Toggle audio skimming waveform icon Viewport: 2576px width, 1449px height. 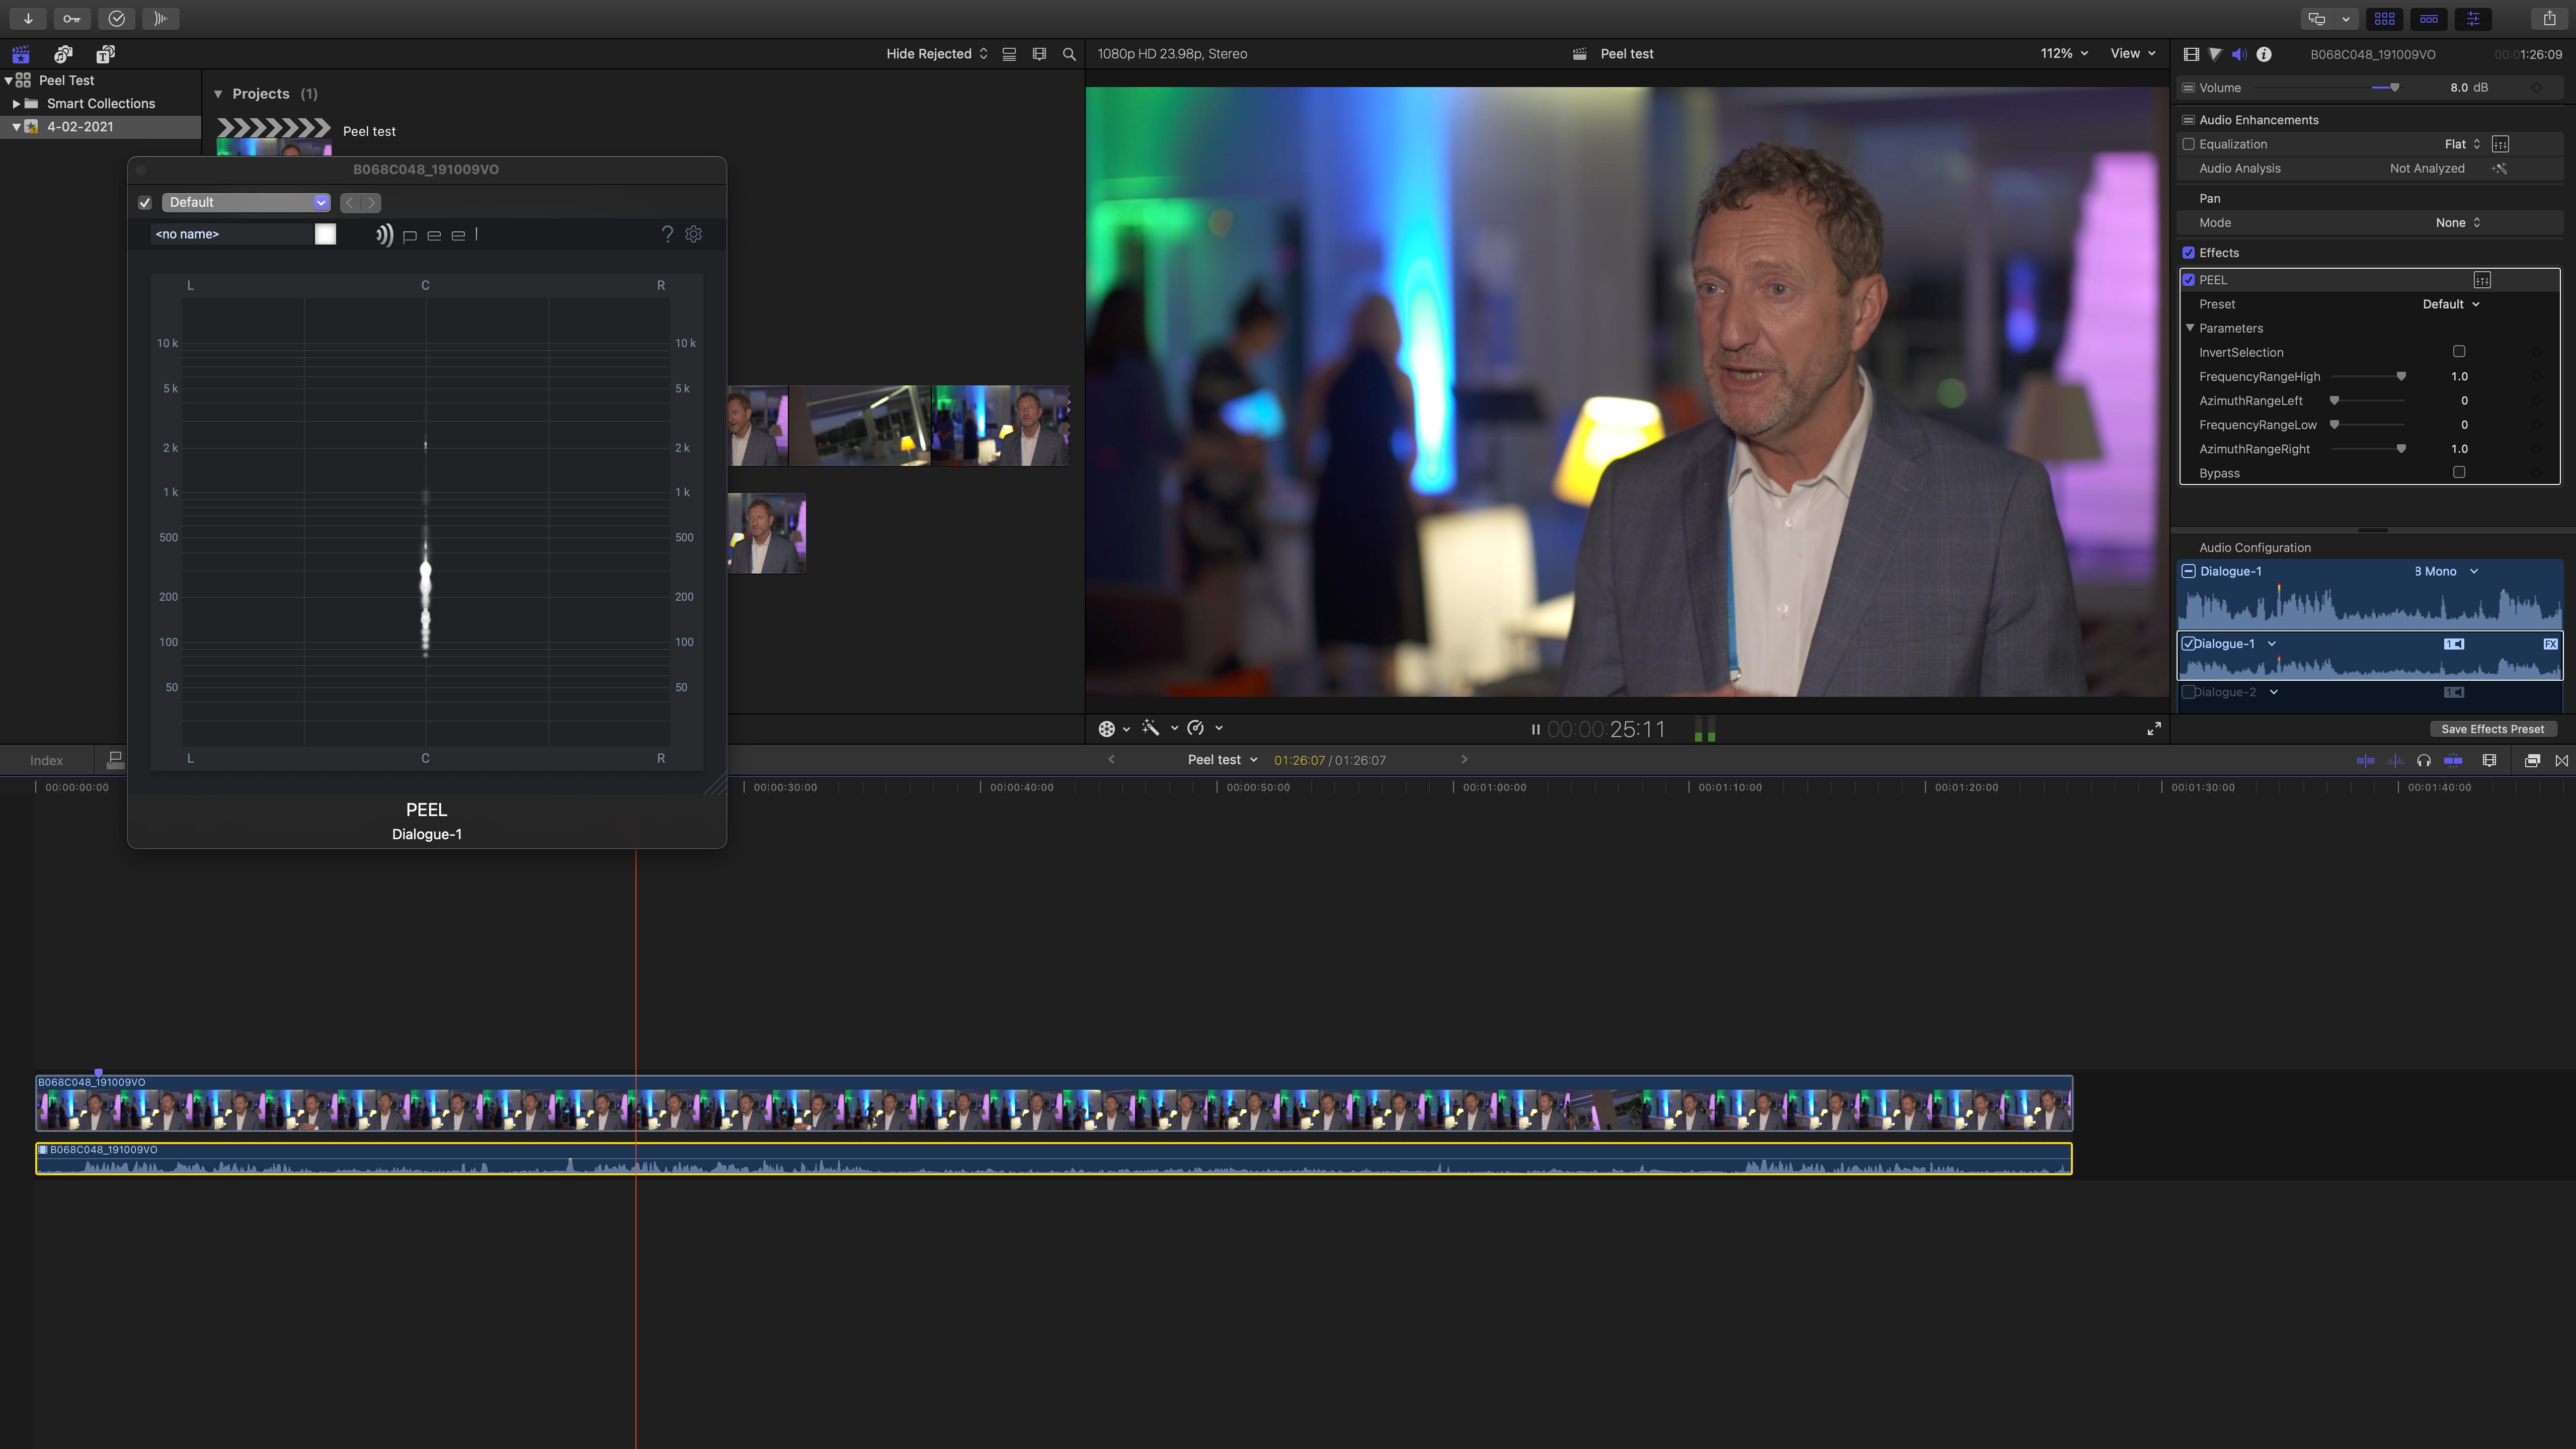[x=2395, y=761]
